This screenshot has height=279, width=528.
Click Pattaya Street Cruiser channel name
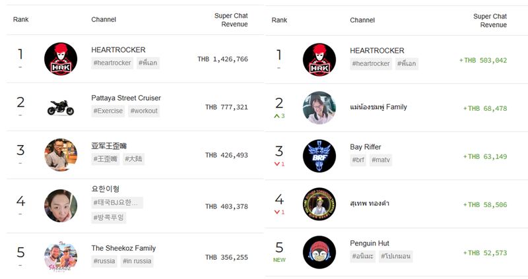coord(126,98)
